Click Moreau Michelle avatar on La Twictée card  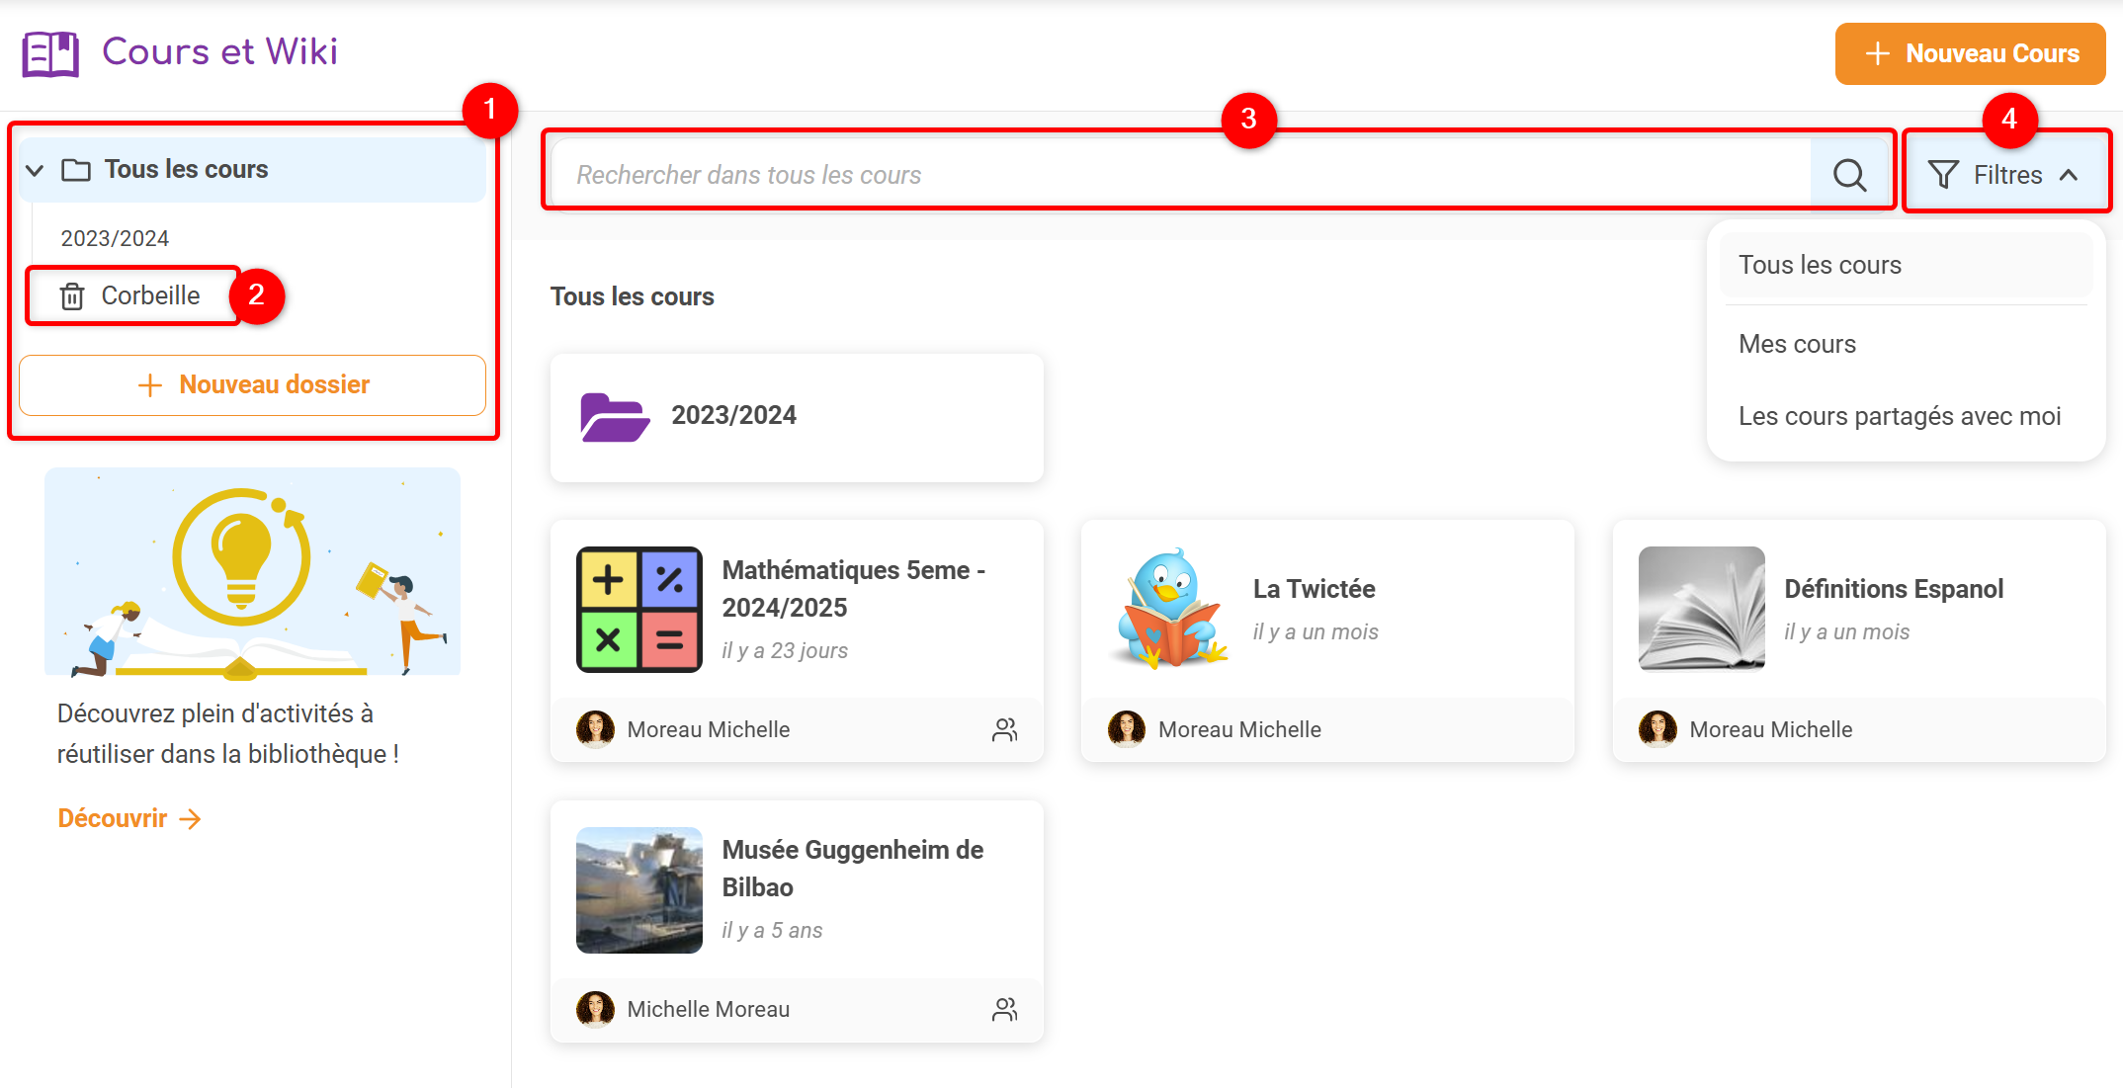pyautogui.click(x=1126, y=729)
